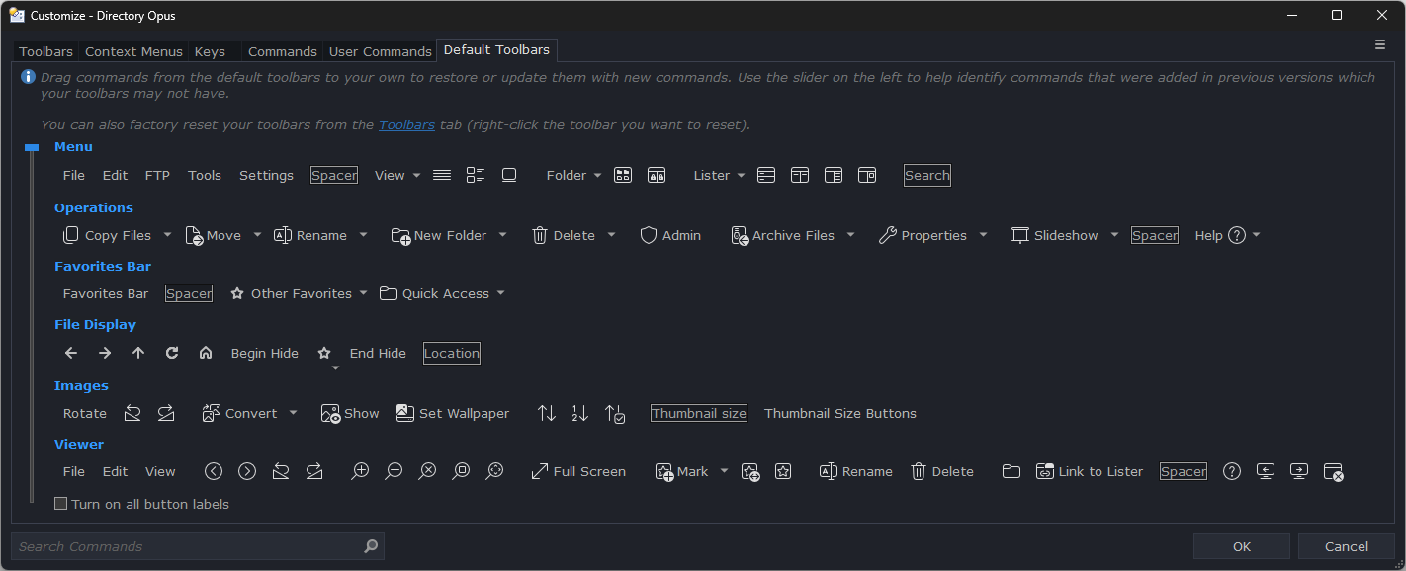Click the Search Commands input field

tap(188, 546)
